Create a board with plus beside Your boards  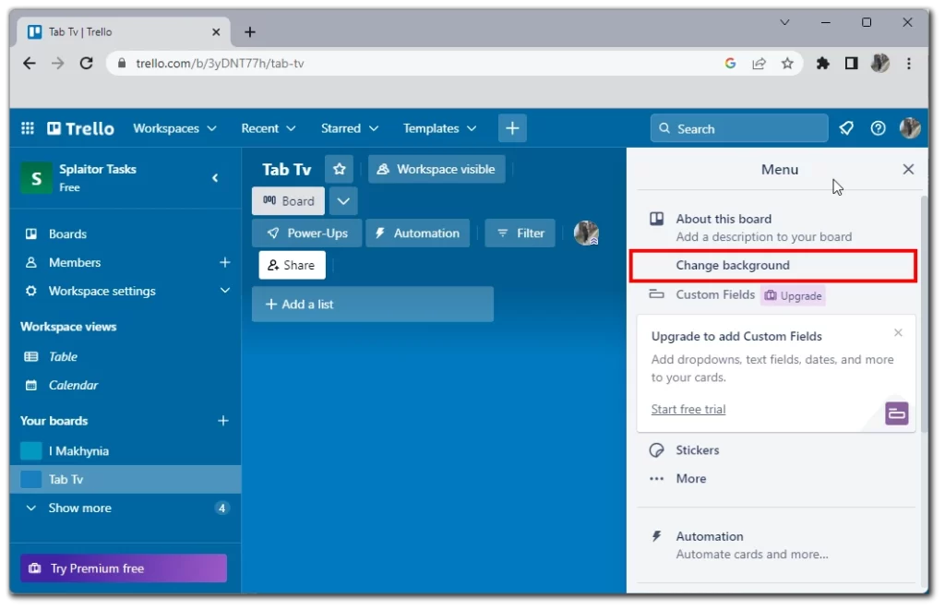coord(223,421)
